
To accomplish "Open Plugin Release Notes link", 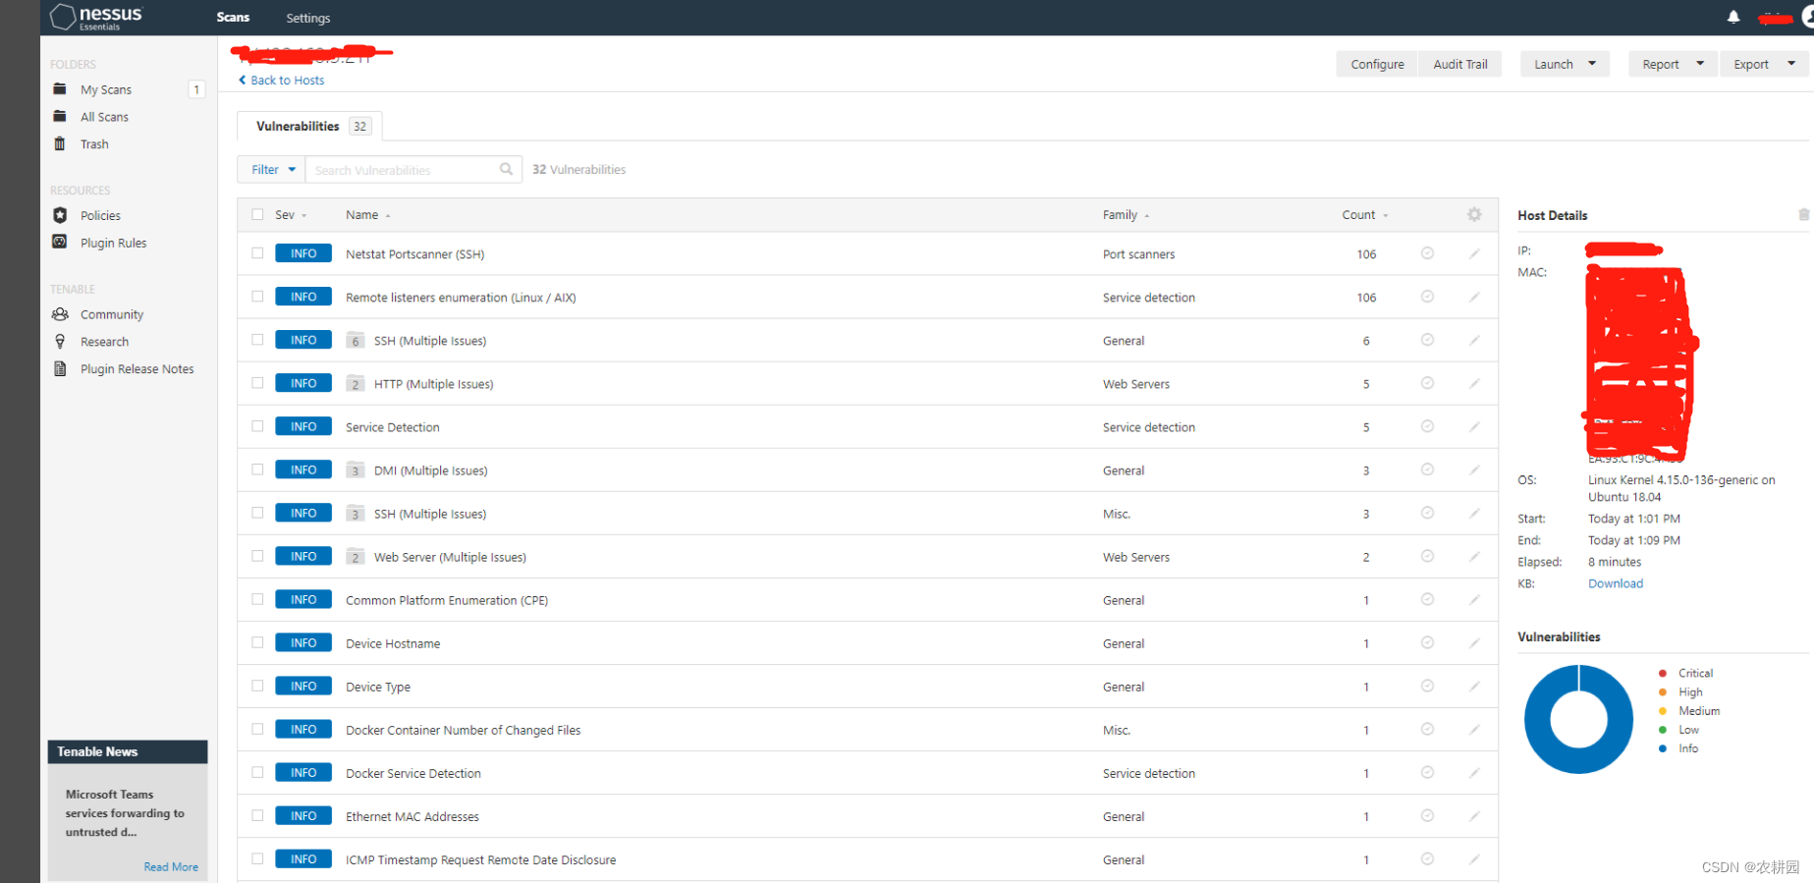I will [137, 369].
